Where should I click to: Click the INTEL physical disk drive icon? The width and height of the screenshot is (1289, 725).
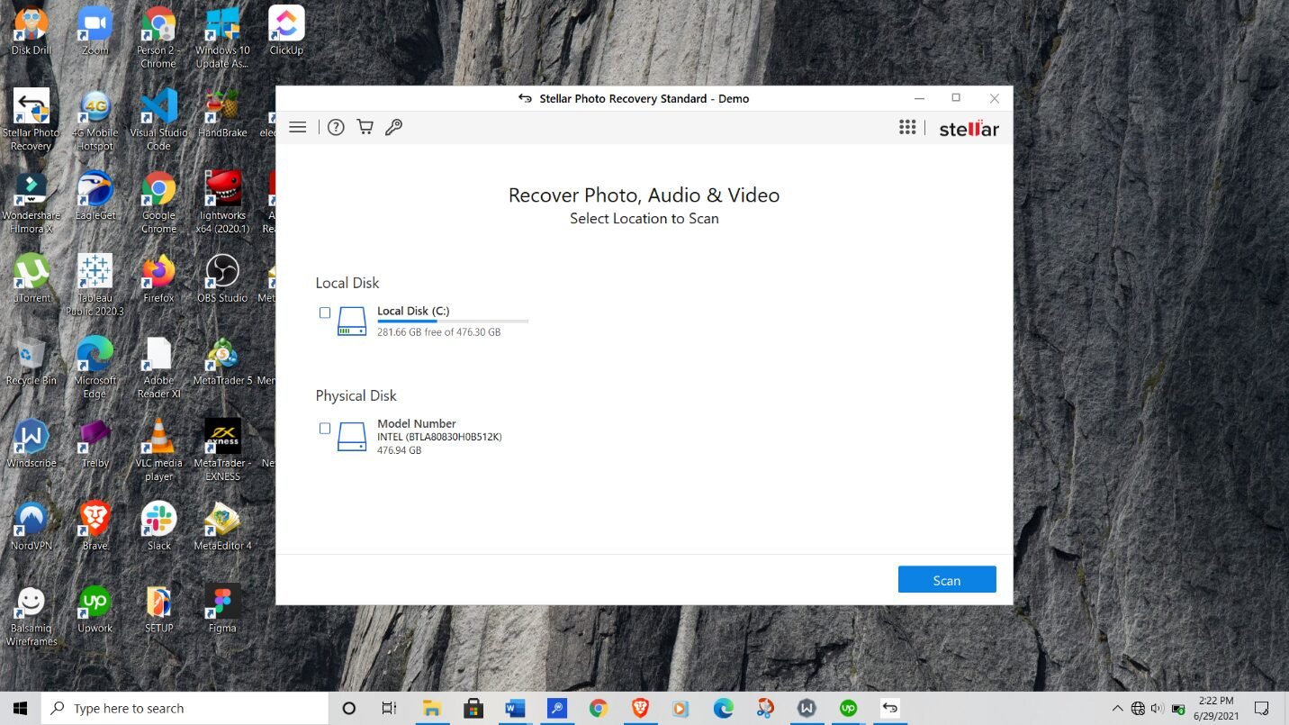tap(352, 437)
